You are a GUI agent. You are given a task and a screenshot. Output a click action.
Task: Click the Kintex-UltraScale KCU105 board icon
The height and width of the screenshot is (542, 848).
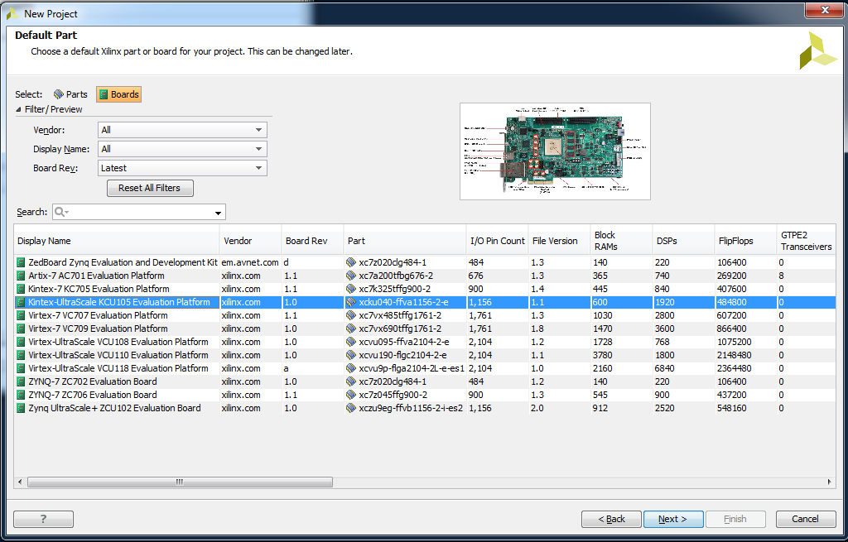click(x=21, y=302)
